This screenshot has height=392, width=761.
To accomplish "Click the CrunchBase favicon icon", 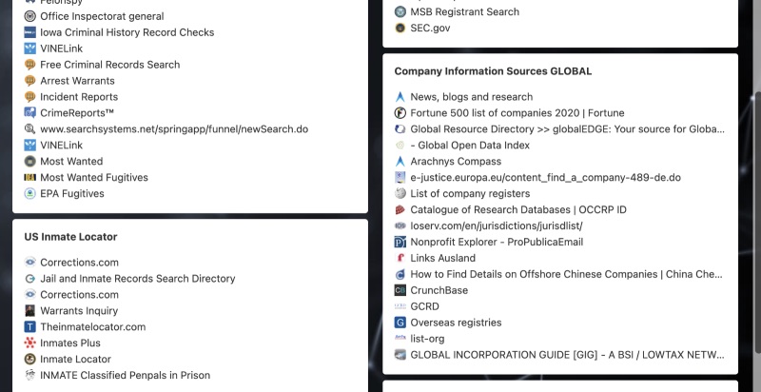I will pos(400,290).
